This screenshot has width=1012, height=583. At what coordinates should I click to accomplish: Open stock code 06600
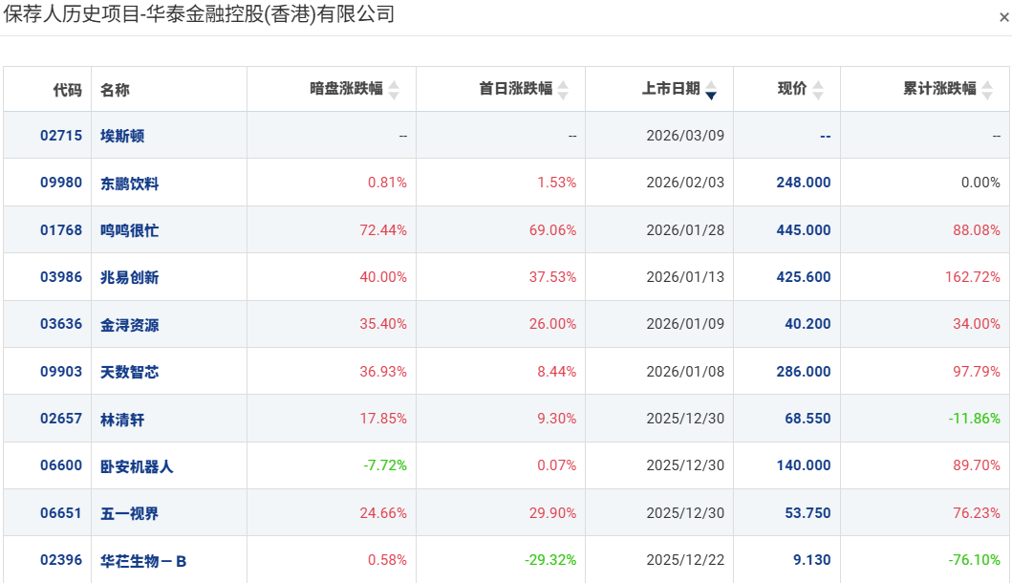[x=61, y=465]
